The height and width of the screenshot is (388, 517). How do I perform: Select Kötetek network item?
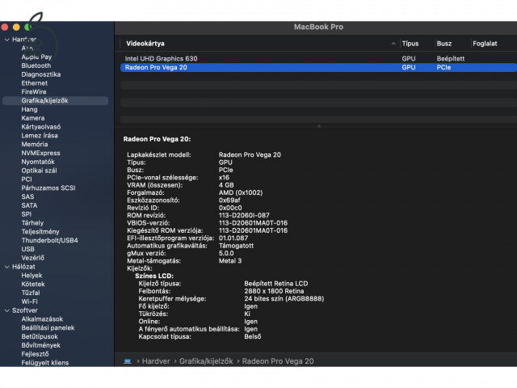click(33, 285)
